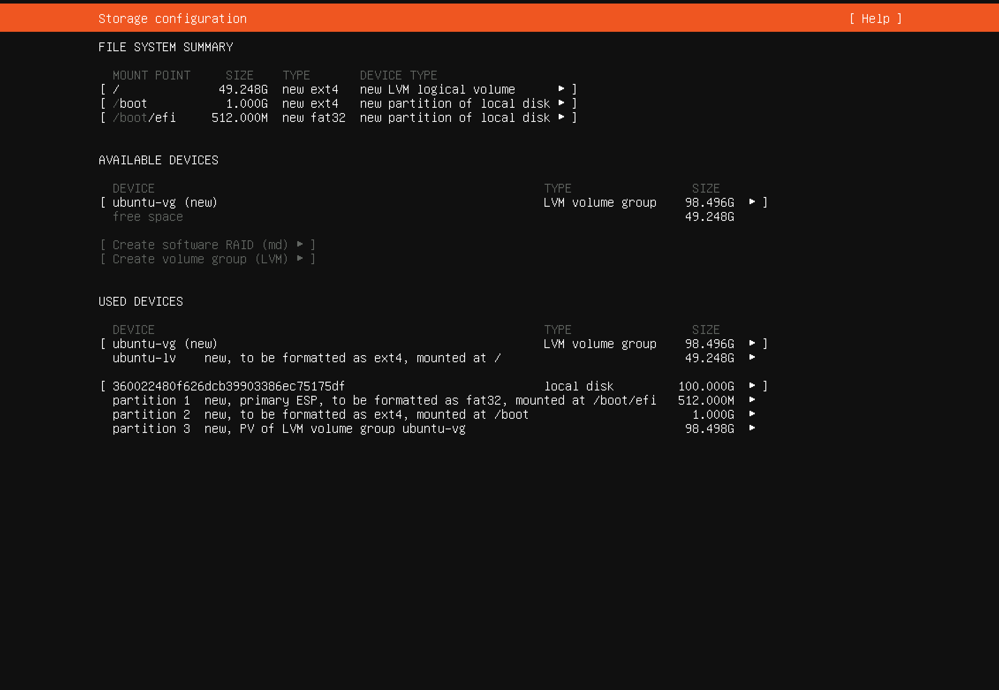This screenshot has width=999, height=690.
Task: Select the ubuntu-vg entry under Used Devices
Action: coord(164,344)
